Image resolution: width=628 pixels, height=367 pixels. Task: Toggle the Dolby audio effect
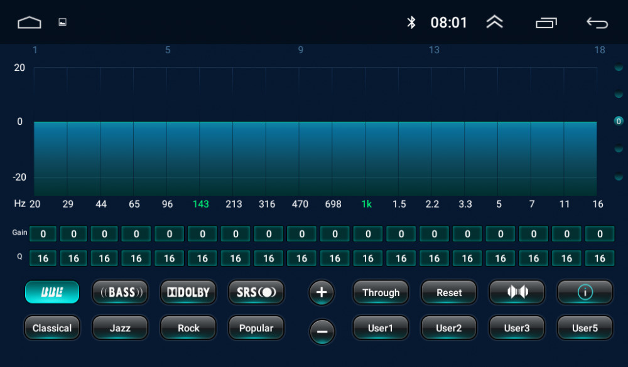click(188, 292)
